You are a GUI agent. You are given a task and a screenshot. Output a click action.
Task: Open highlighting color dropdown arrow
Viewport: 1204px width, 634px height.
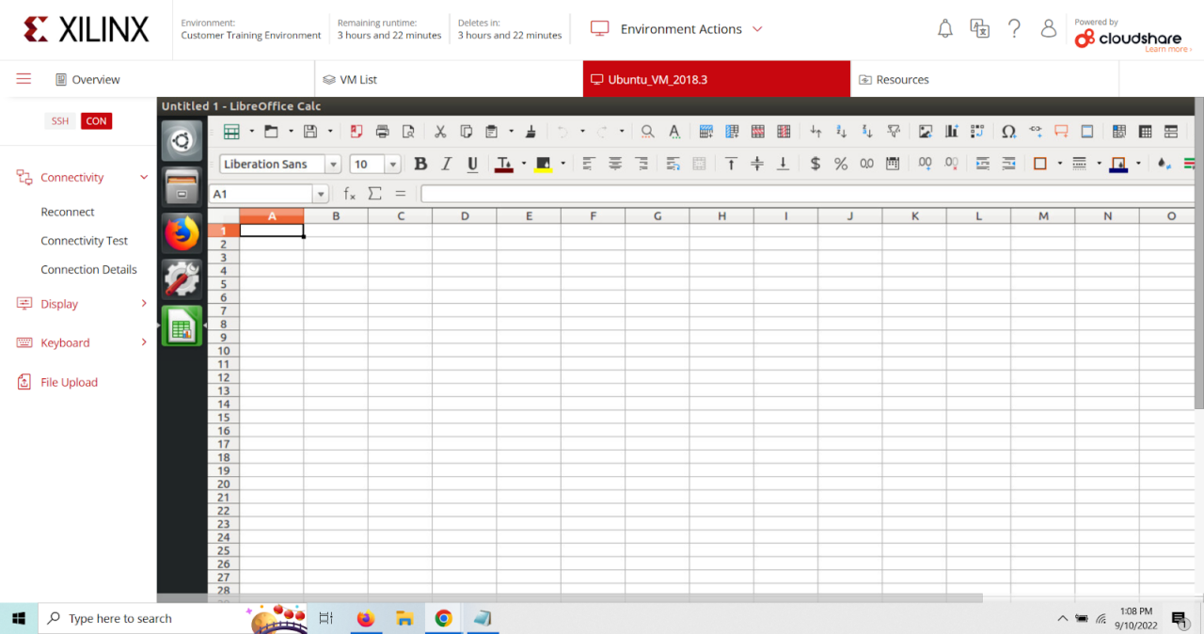click(x=562, y=164)
